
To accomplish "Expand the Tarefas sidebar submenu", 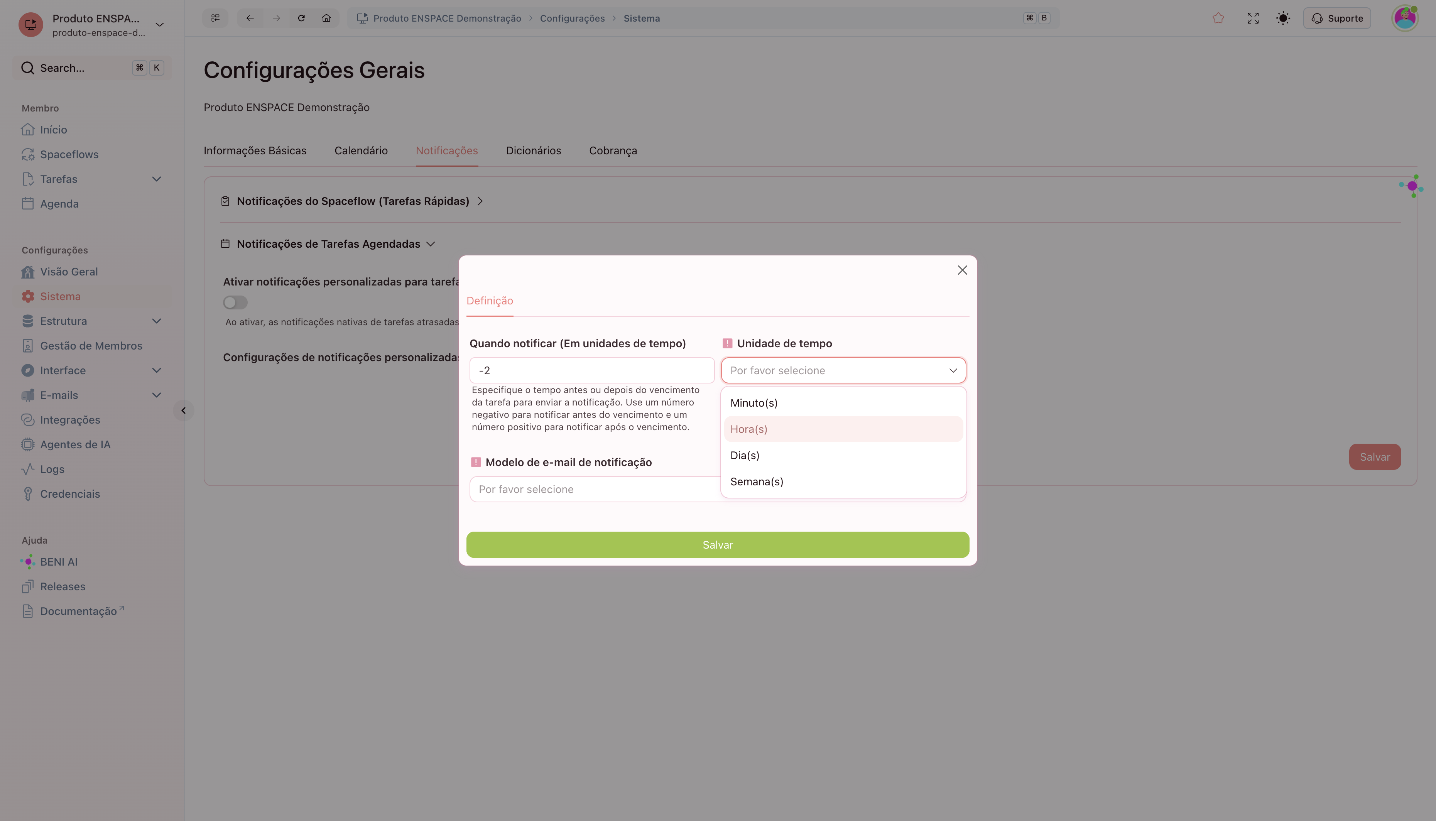I will coord(157,179).
